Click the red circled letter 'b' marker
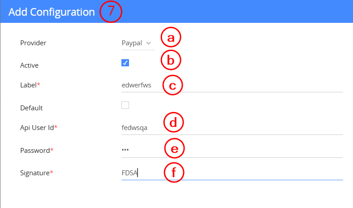 [170, 61]
